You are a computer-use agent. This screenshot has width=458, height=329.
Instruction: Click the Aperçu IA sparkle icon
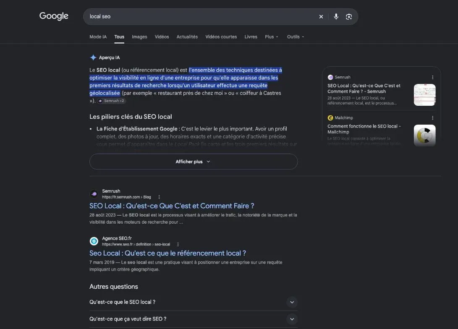pos(93,57)
